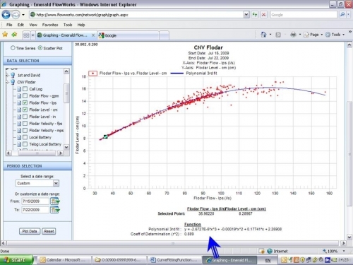353x265 pixels.
Task: Check the Flodar Level - in checkbox
Action: pyautogui.click(x=25, y=117)
